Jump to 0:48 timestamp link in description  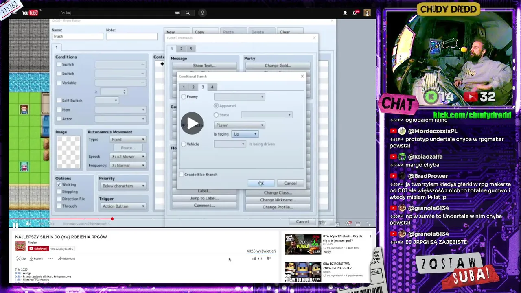pos(18,276)
